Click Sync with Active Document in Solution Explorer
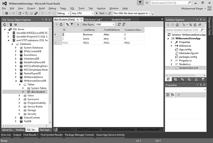The width and height of the screenshot is (213, 143). pyautogui.click(x=191, y=25)
